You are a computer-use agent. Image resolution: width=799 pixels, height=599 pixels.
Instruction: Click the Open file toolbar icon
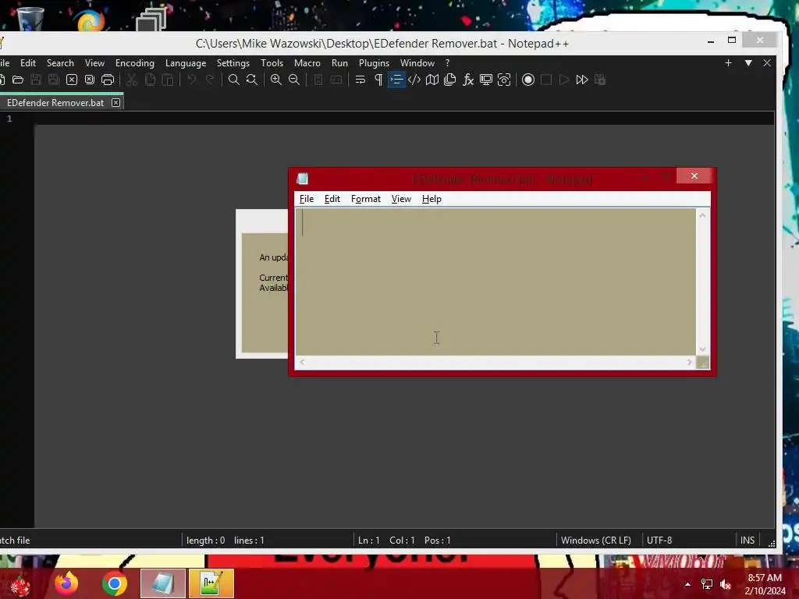18,80
